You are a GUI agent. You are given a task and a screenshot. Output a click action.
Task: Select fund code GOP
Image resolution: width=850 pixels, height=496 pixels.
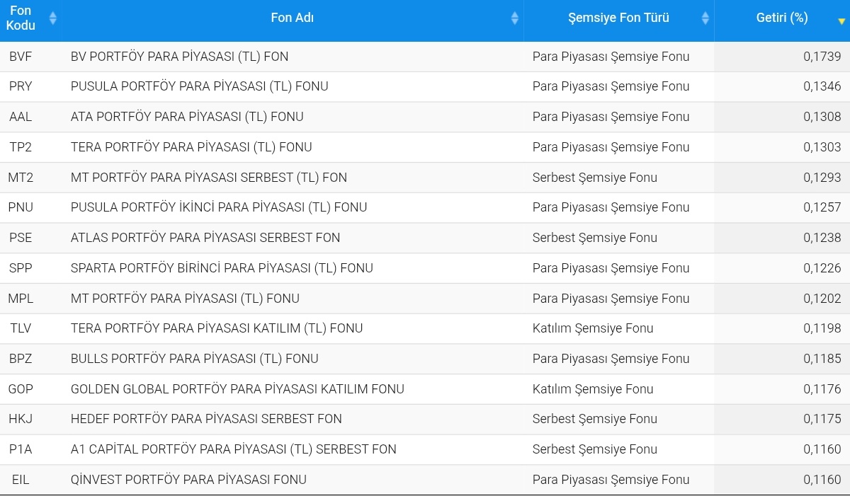pos(21,389)
